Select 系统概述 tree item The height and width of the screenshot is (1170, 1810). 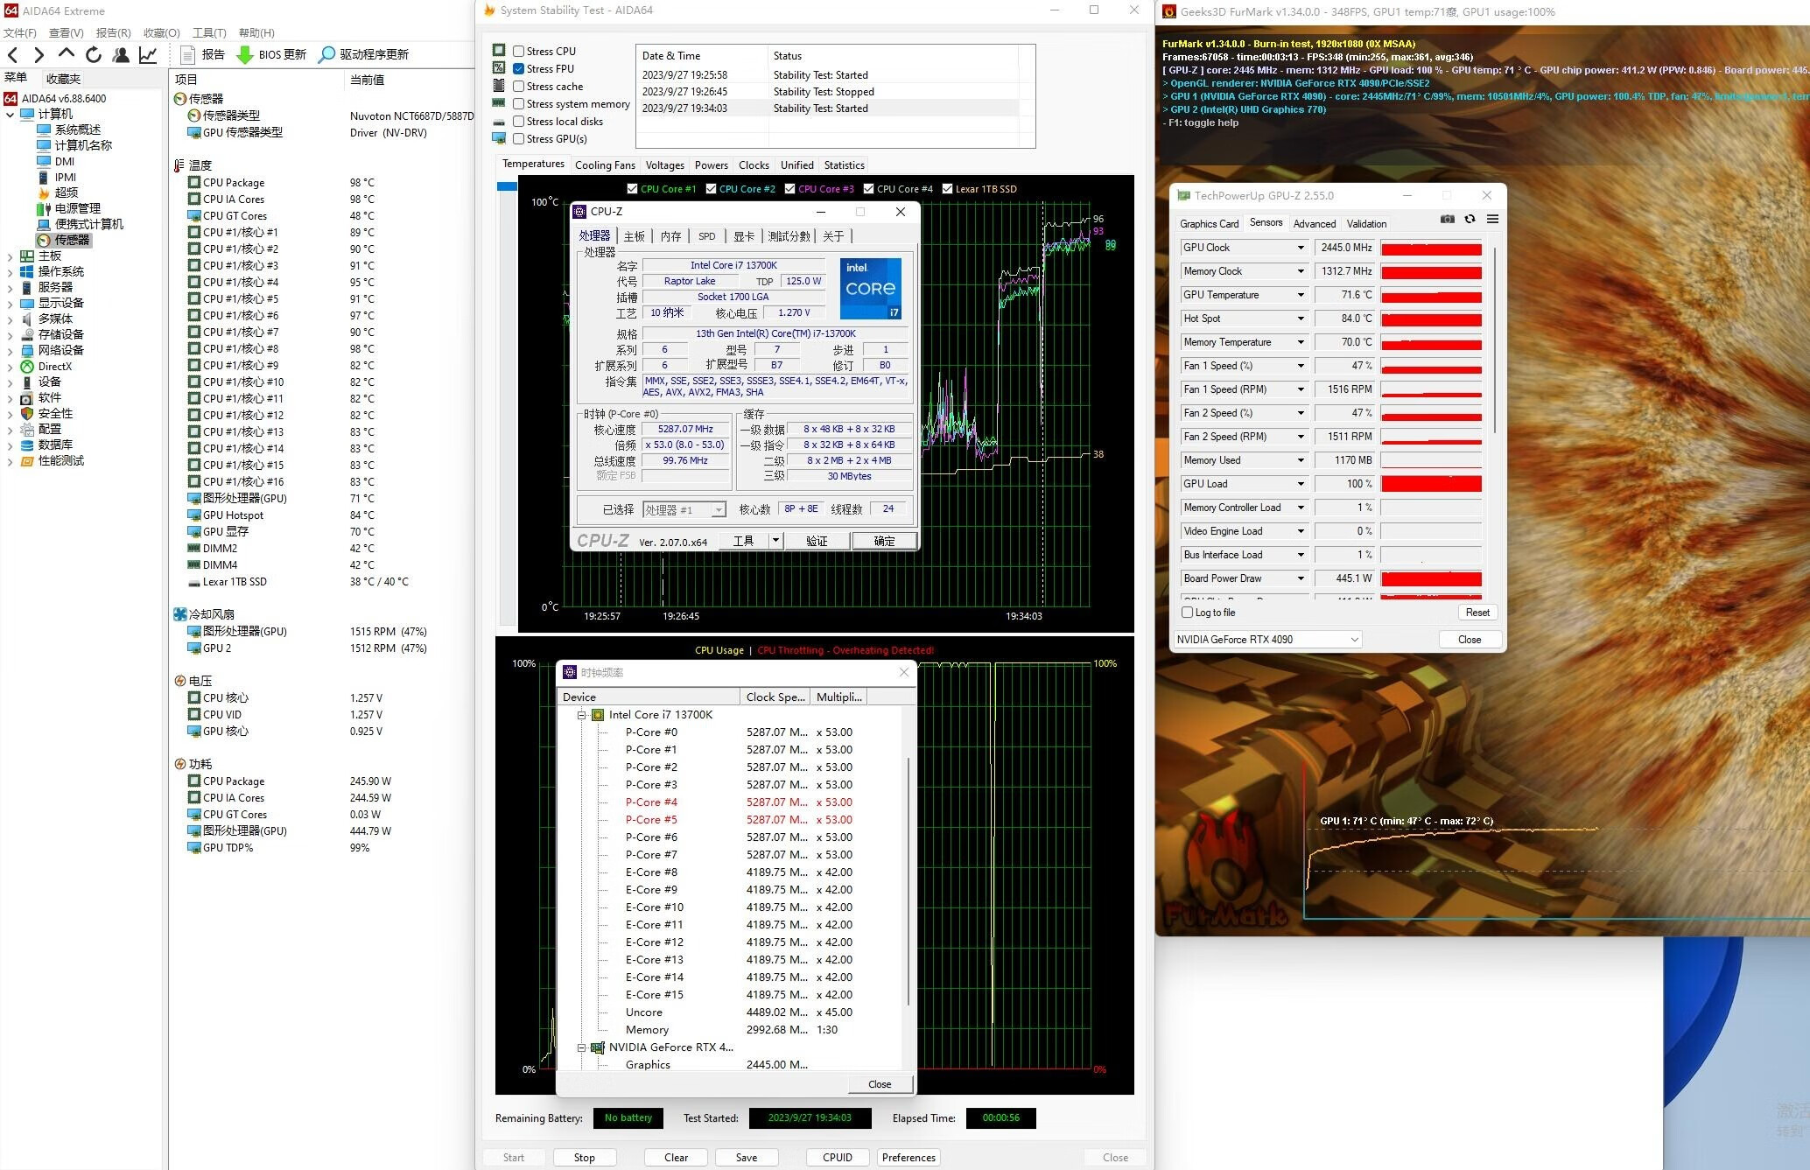78,130
